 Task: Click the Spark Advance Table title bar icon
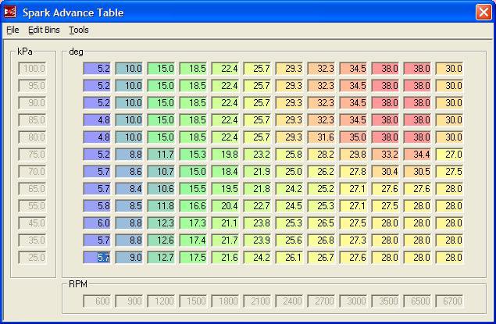point(10,12)
